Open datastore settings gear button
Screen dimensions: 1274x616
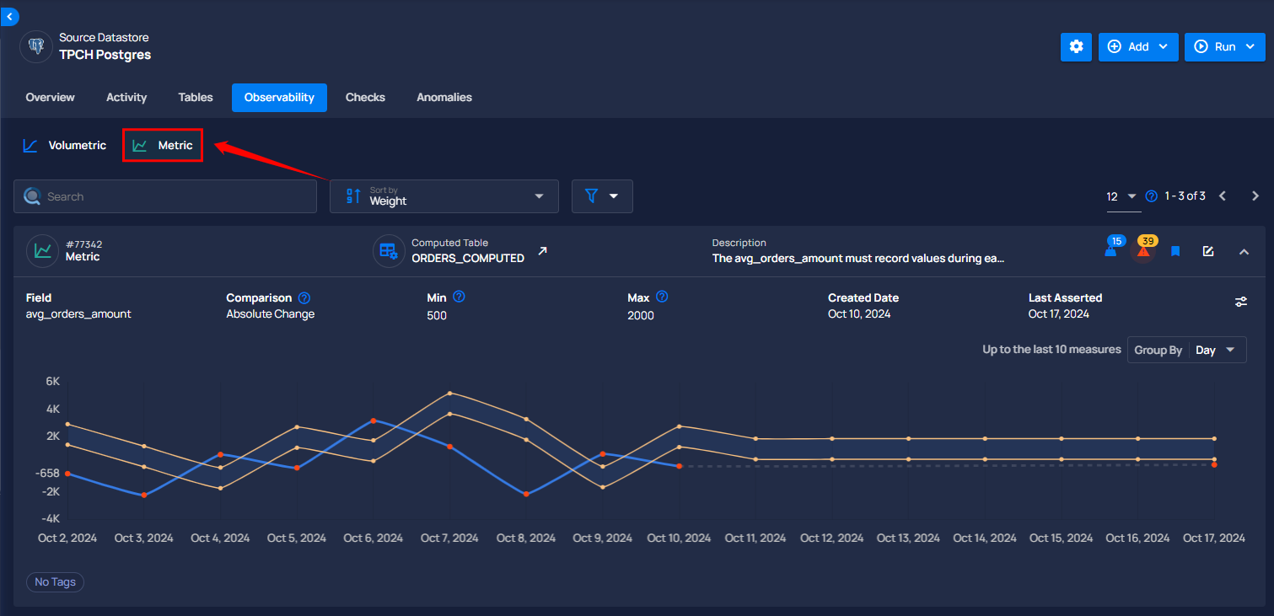(x=1076, y=47)
